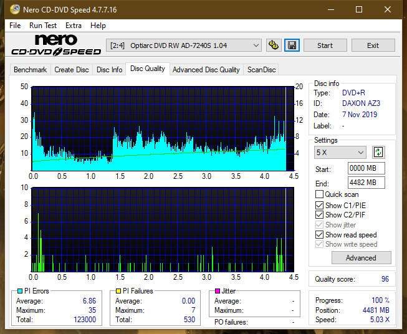Click the magenta Jitter color swatch
Image resolution: width=407 pixels, height=334 pixels.
(218, 291)
